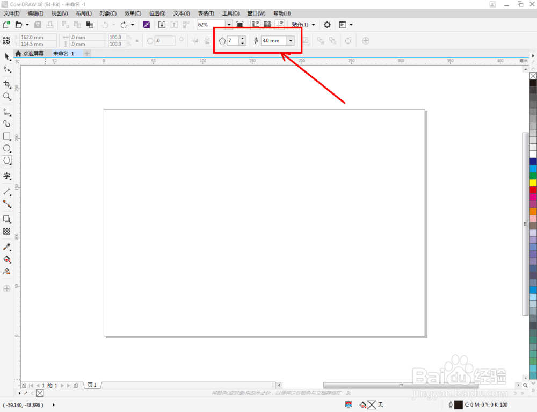537x412 pixels.
Task: Expand the redo history dropdown
Action: click(x=133, y=25)
